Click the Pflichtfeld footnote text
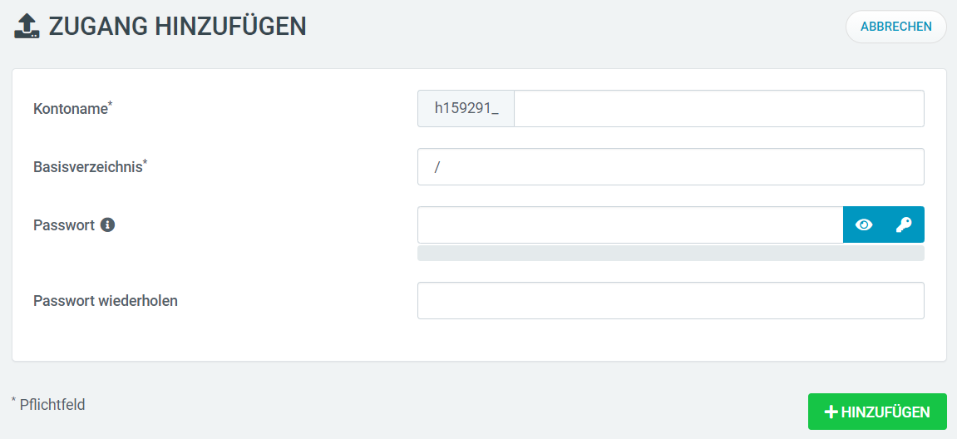The image size is (957, 439). (52, 404)
